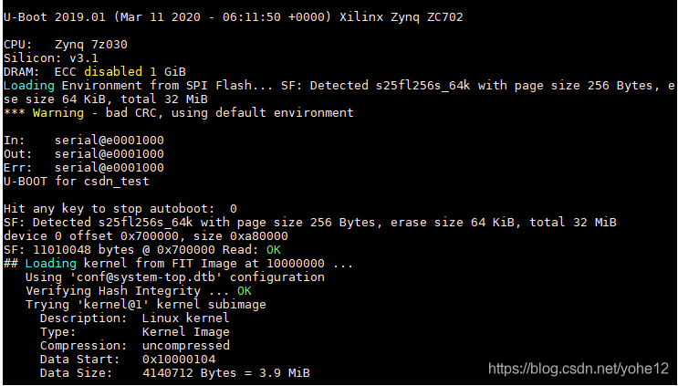The width and height of the screenshot is (678, 386).
Task: Click 'Hit any key to stop autoboot' text
Action: pos(109,209)
